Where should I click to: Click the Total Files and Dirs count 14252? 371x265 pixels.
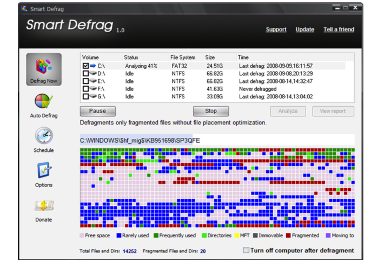point(130,251)
